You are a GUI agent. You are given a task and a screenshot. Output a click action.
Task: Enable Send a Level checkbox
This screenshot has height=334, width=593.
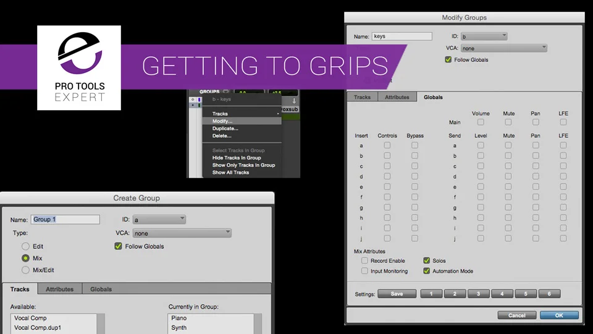coord(481,145)
